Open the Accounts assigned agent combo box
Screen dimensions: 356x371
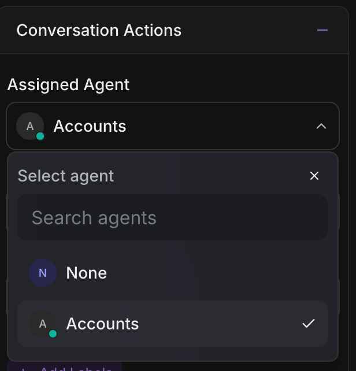click(x=172, y=126)
